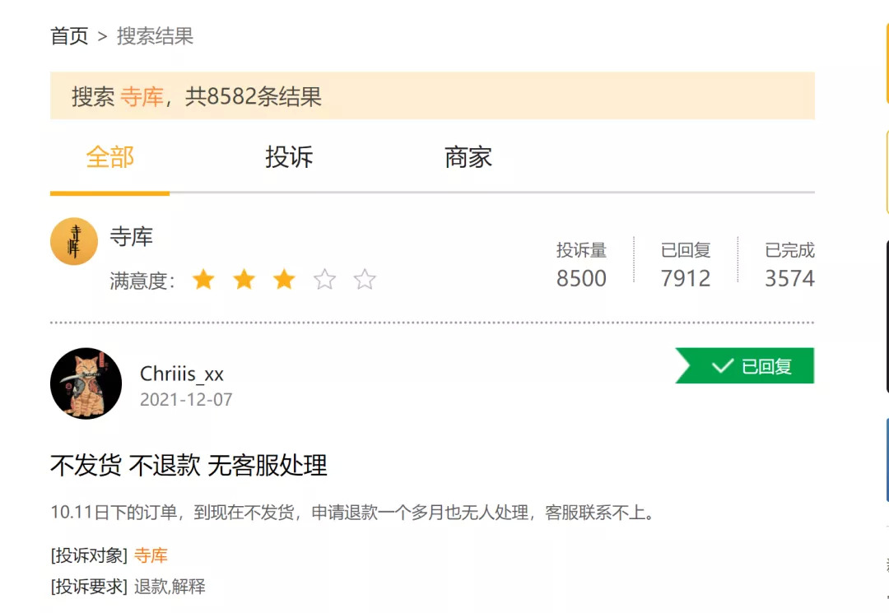The height and width of the screenshot is (613, 889).
Task: Click the complaint description text starting 10.11日
Action: pyautogui.click(x=354, y=513)
